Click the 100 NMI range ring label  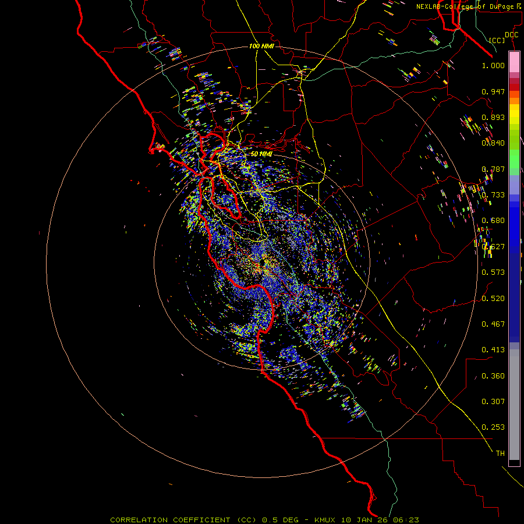261,46
